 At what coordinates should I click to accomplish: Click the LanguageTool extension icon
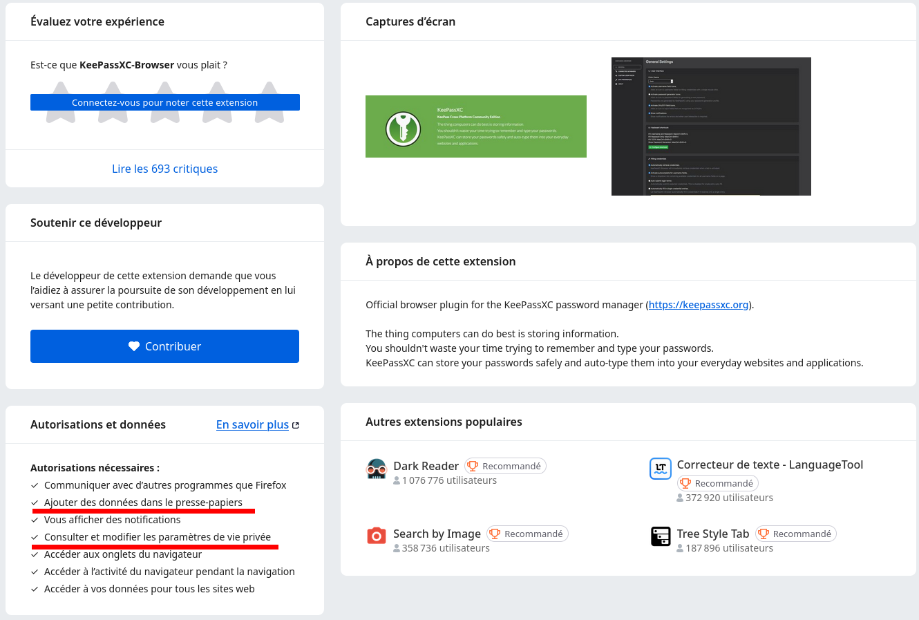point(660,469)
